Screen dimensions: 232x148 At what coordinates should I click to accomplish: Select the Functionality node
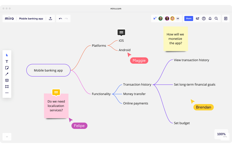click(101, 94)
